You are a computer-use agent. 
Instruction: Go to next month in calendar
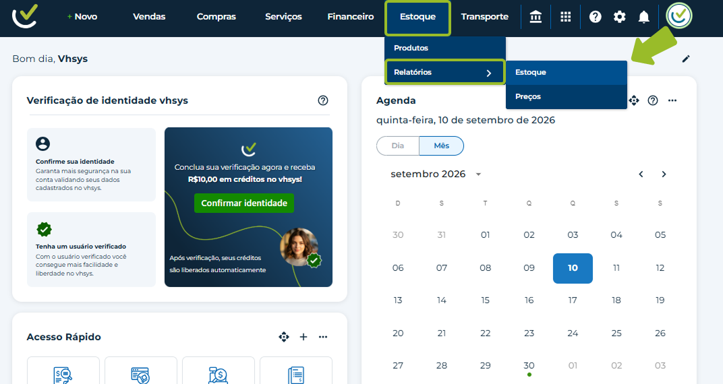pyautogui.click(x=664, y=174)
